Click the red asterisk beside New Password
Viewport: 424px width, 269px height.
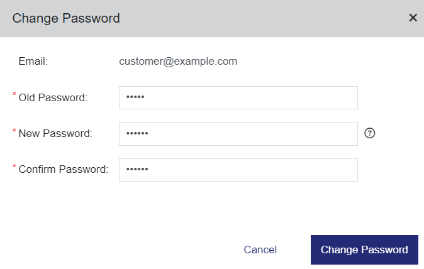(x=14, y=131)
